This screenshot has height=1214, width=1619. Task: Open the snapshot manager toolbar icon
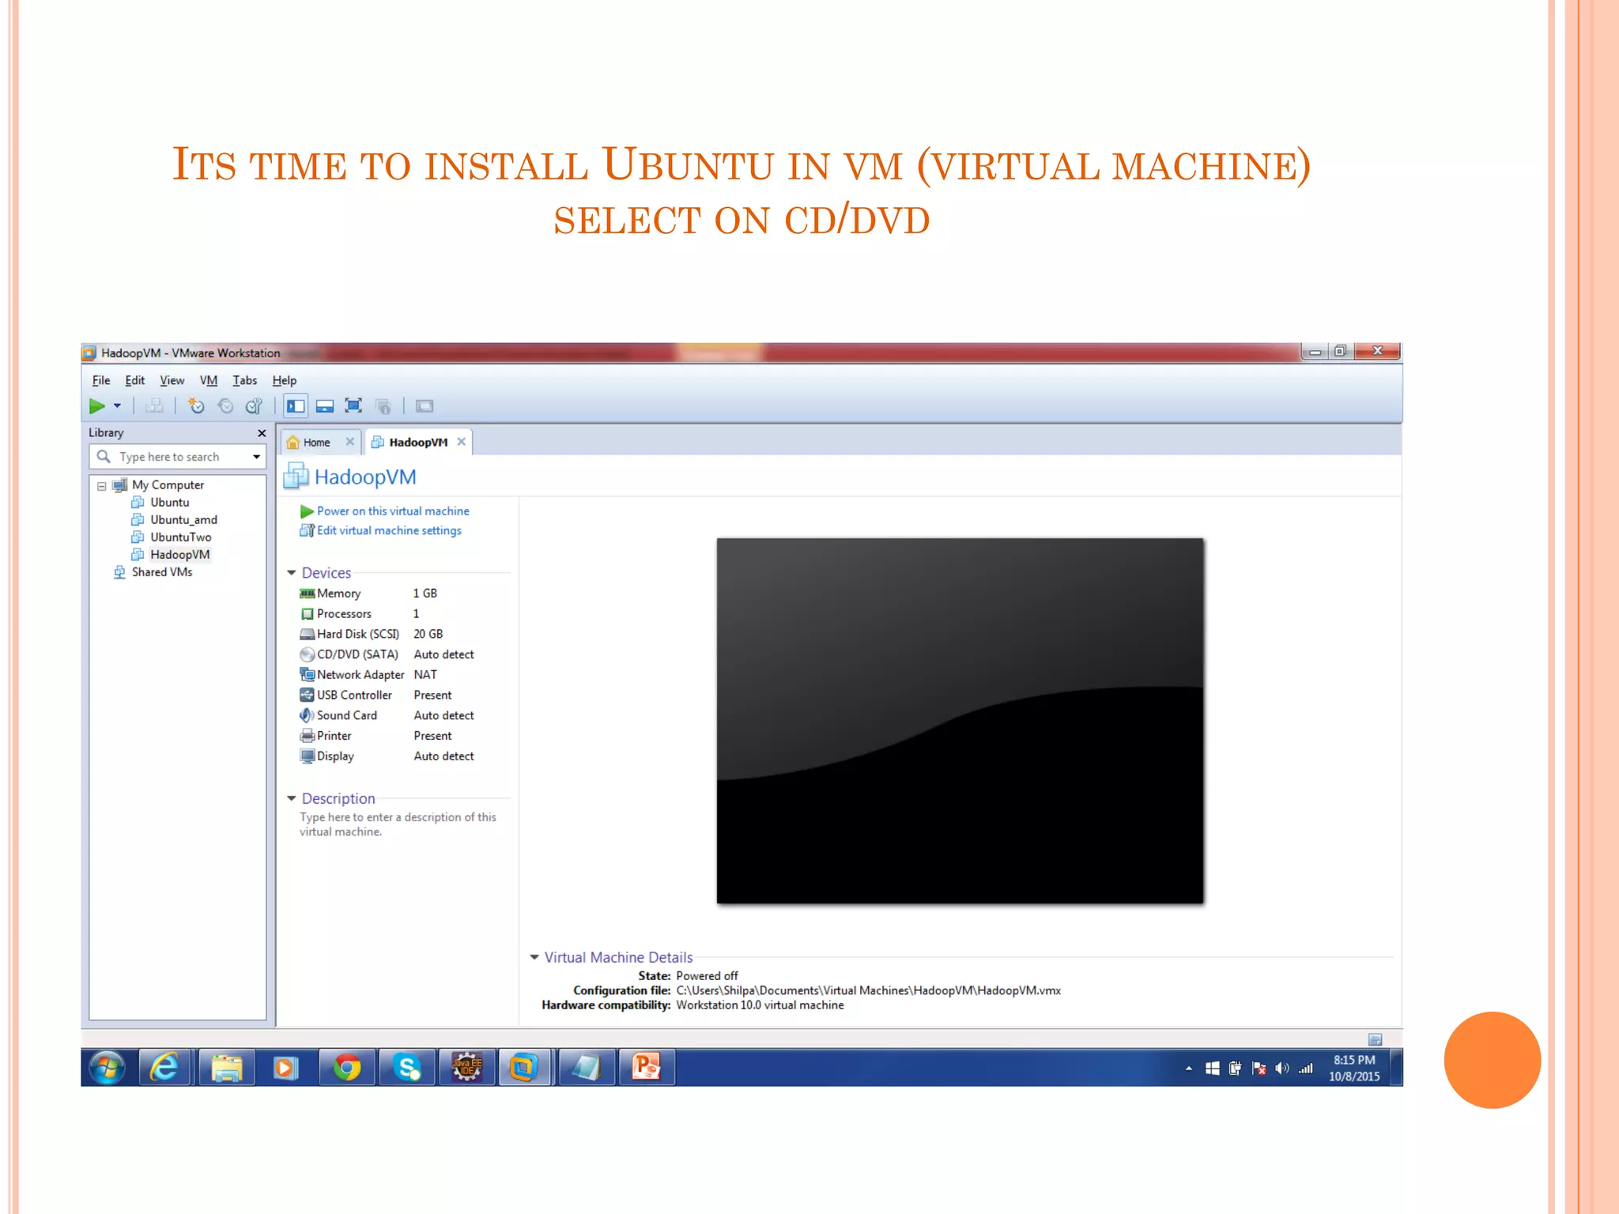click(x=254, y=406)
